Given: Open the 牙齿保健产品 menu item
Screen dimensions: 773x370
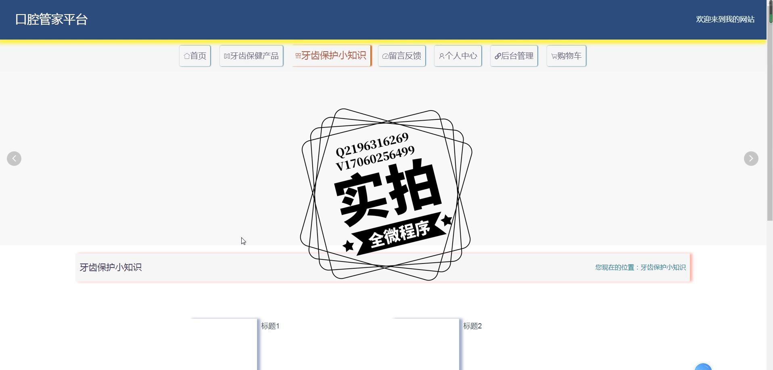Looking at the screenshot, I should pyautogui.click(x=251, y=56).
